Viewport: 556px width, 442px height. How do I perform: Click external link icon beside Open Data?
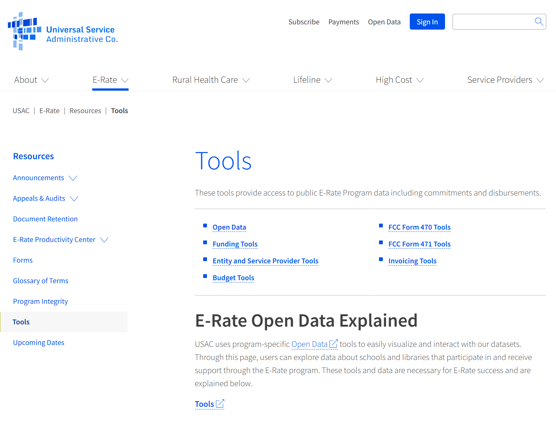coord(333,344)
